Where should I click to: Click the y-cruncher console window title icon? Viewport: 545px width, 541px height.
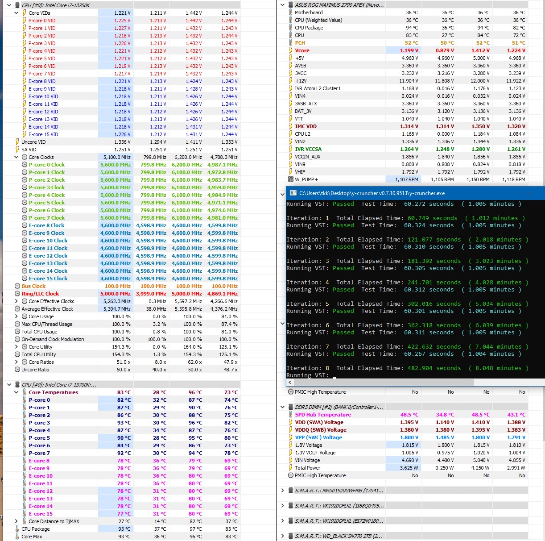point(293,193)
